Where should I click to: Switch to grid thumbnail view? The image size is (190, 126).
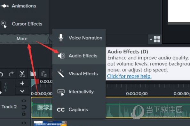point(157,39)
